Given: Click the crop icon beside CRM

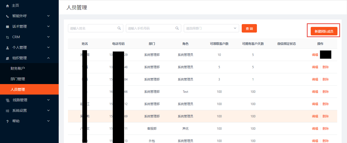Looking at the screenshot, I should point(7,37).
